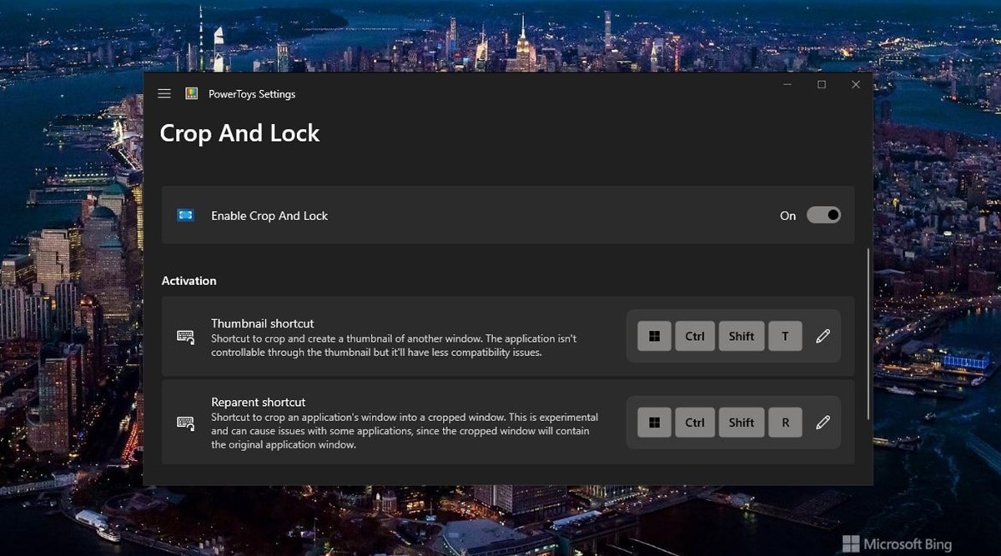Click the Shift key in Reparent shortcut
The image size is (1001, 556).
(x=741, y=423)
